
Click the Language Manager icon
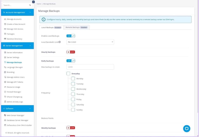click(5, 67)
